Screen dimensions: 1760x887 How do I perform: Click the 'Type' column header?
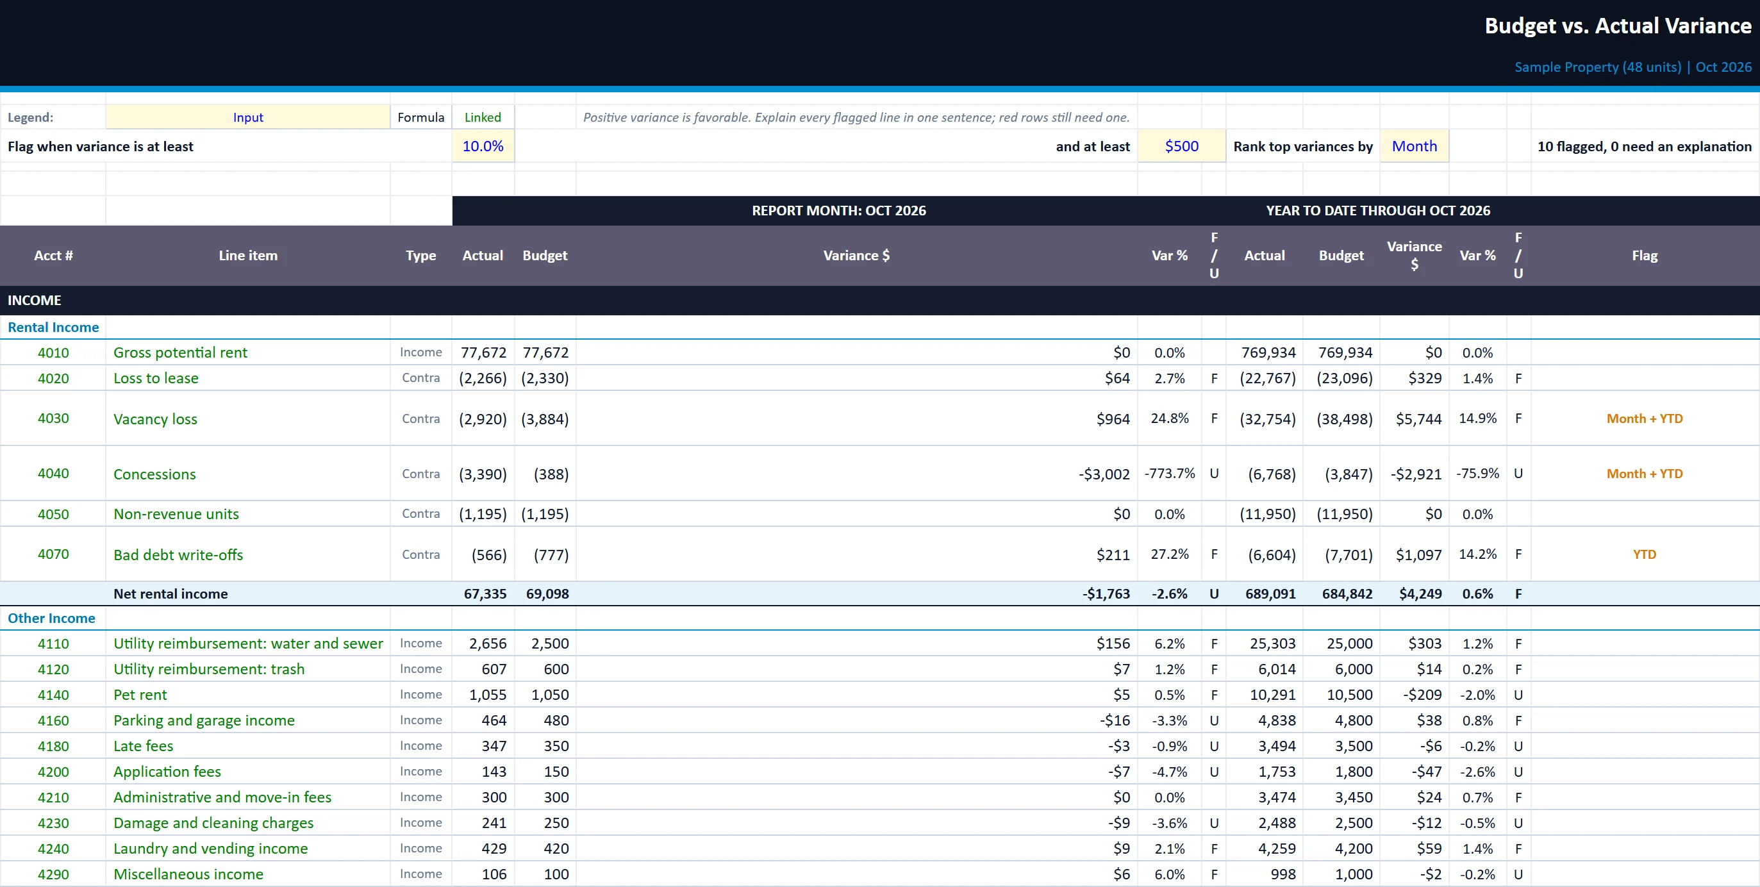pos(421,256)
